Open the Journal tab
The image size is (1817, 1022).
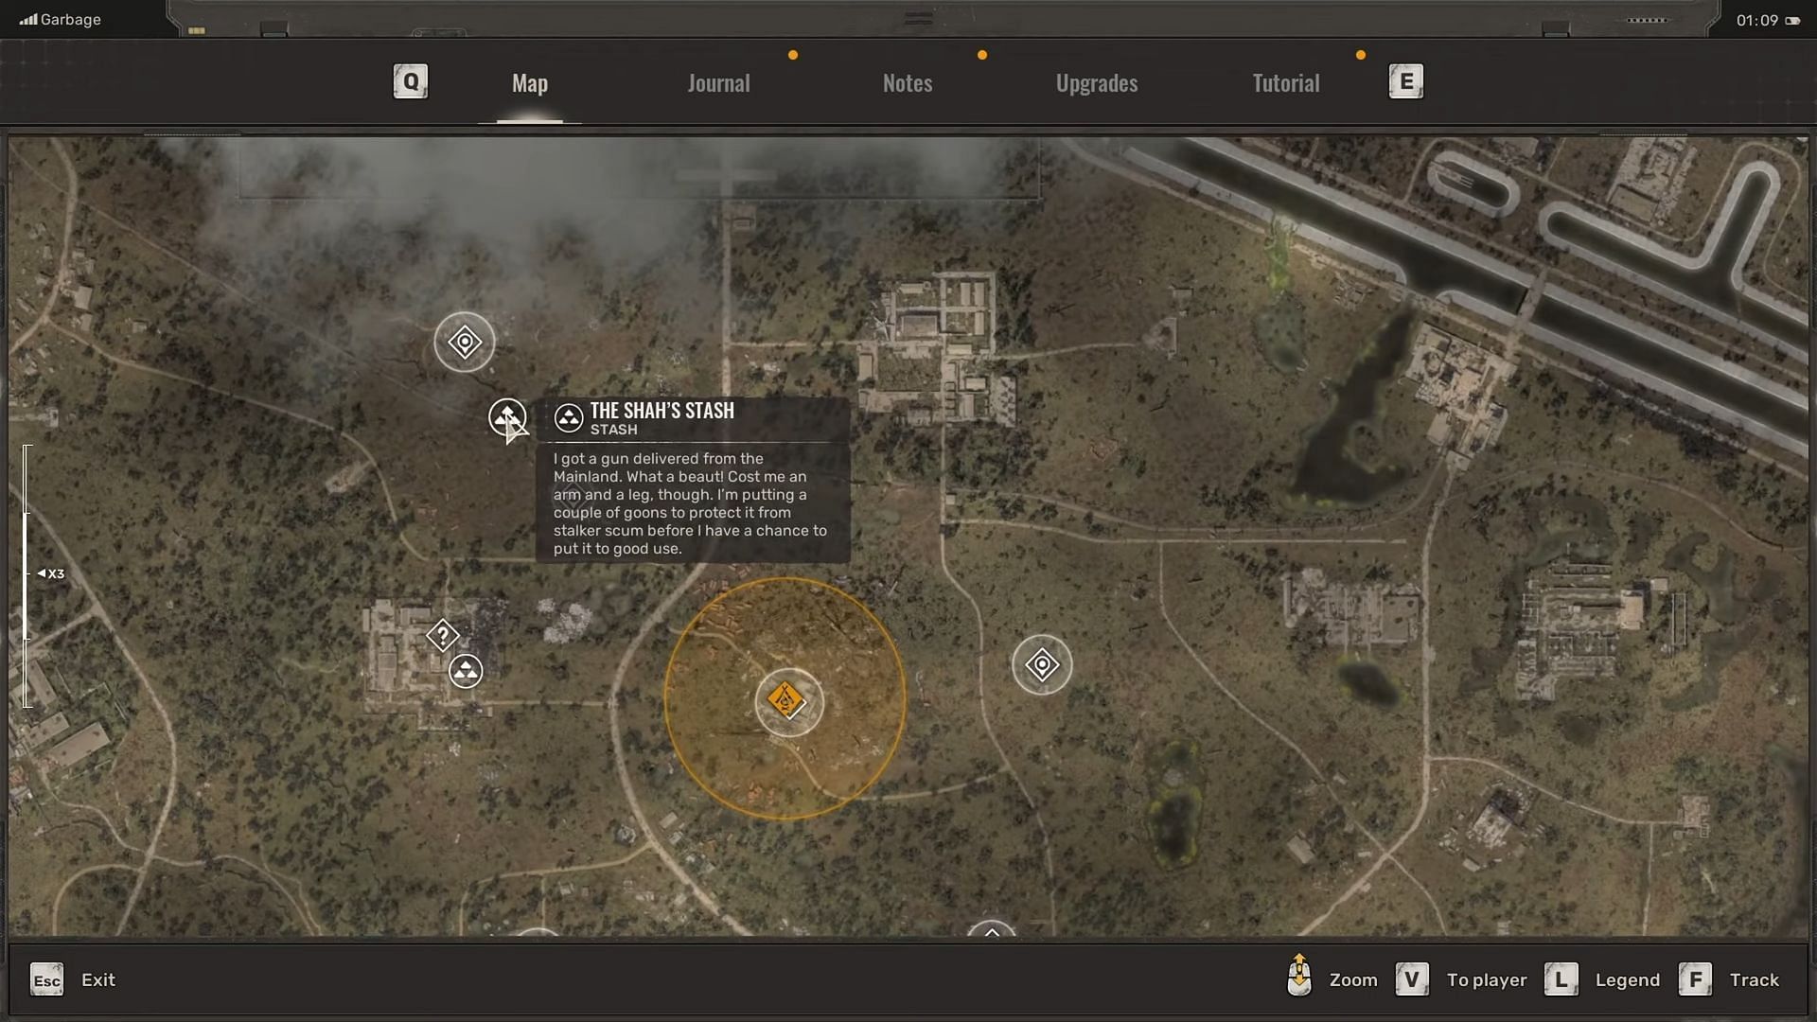tap(719, 81)
